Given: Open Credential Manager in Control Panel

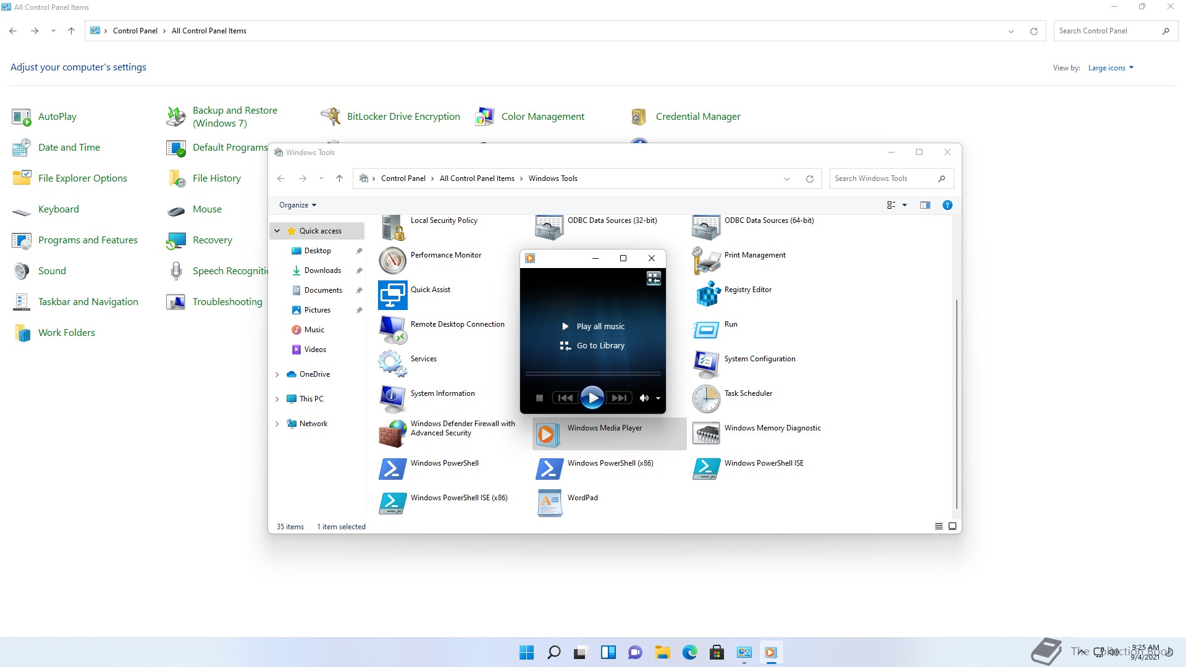Looking at the screenshot, I should pyautogui.click(x=685, y=117).
